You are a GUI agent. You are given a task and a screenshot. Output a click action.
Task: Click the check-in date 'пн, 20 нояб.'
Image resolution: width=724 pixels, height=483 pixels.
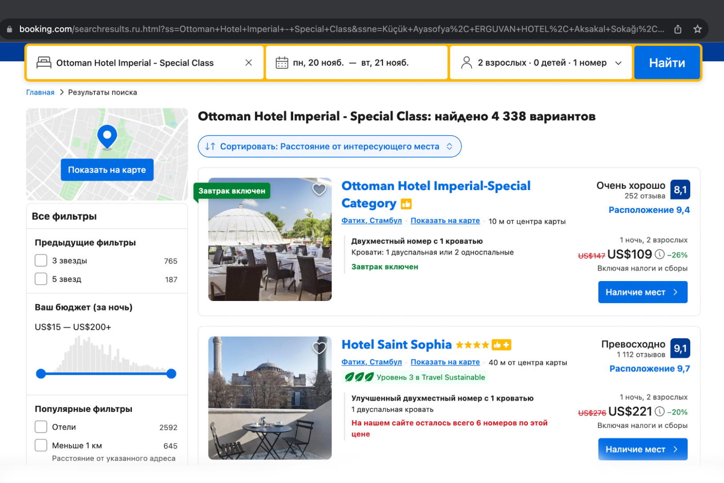318,63
